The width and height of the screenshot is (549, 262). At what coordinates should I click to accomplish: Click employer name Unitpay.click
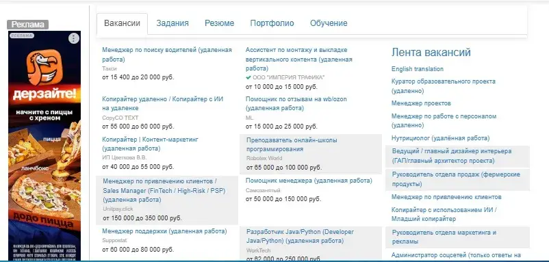(118, 209)
